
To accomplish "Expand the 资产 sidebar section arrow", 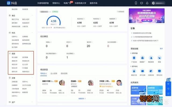I will 32,102.
